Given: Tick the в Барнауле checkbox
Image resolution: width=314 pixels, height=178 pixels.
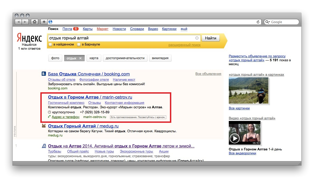Looking at the screenshot, I should tap(79, 44).
